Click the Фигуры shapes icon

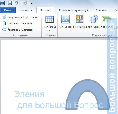[94, 19]
